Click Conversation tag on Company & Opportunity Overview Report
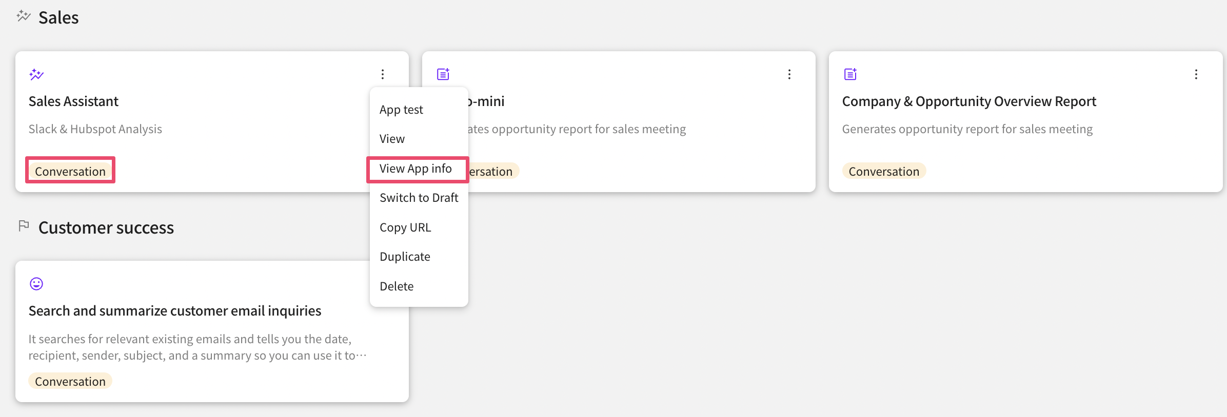This screenshot has height=417, width=1227. click(884, 171)
